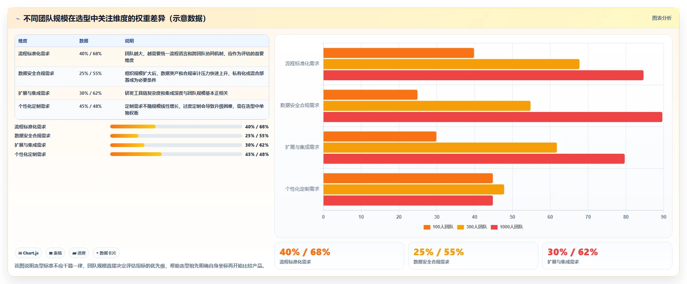The image size is (687, 284).
Task: Click the 25% / 55% table cell
Action: point(90,74)
